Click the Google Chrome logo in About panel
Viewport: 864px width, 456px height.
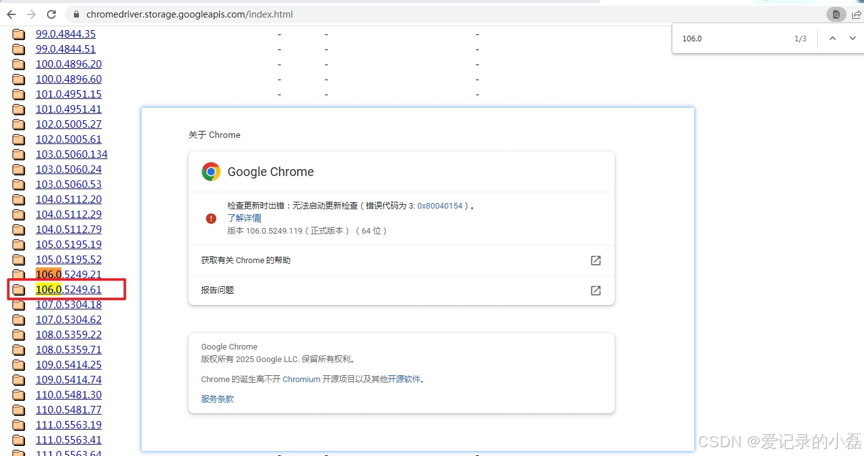(x=211, y=172)
